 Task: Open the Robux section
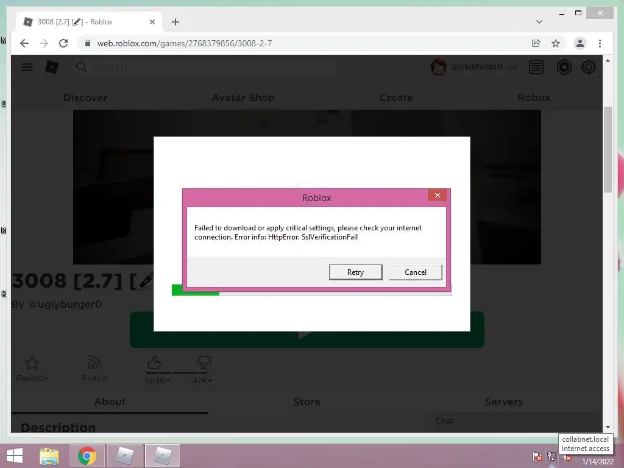534,98
